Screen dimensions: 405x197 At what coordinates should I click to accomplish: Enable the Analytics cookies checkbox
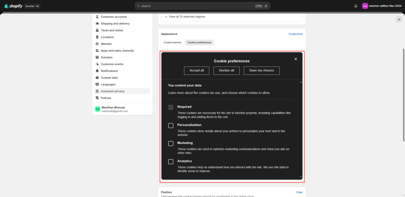[170, 162]
